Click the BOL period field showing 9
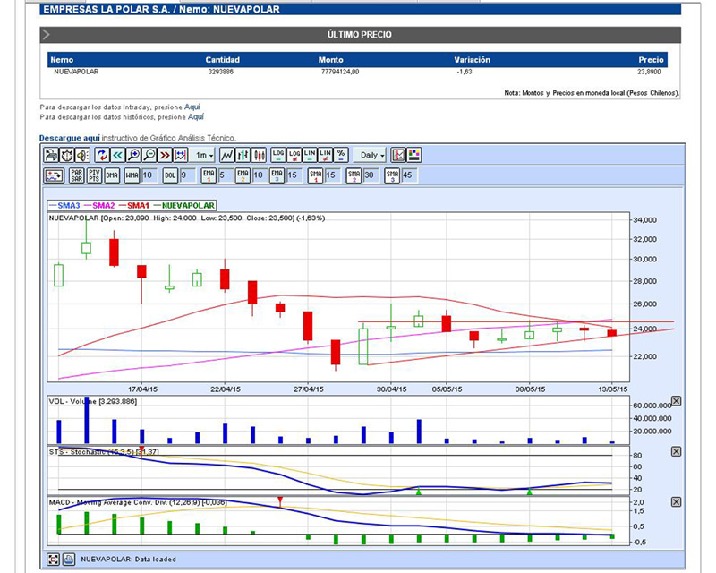 (187, 175)
